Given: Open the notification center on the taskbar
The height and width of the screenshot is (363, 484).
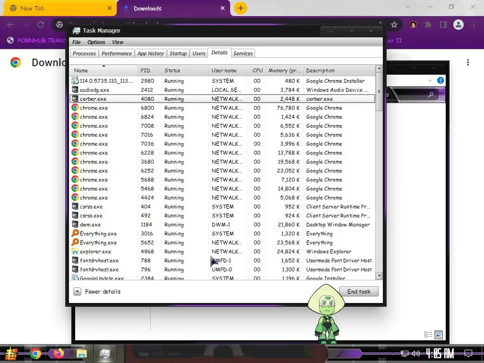Looking at the screenshot, I should click(x=468, y=353).
